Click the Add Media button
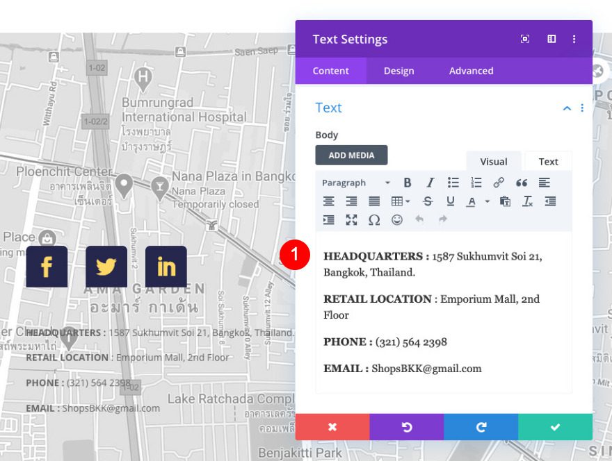 click(351, 155)
